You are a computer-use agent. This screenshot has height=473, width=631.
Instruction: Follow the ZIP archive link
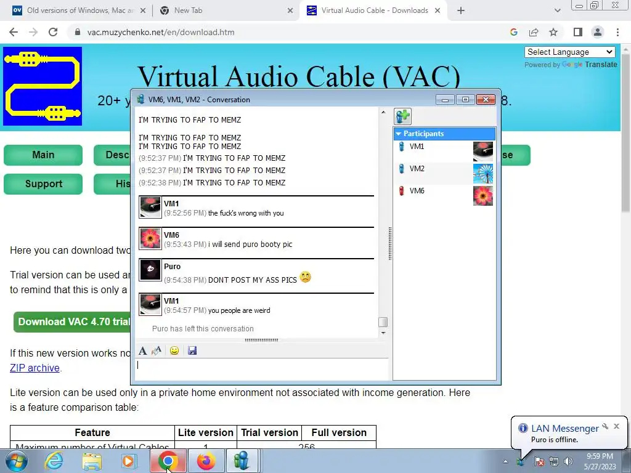point(35,368)
